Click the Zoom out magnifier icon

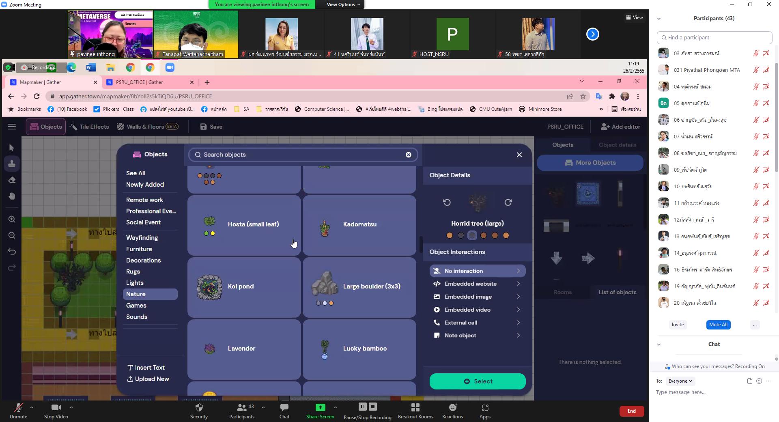point(12,235)
